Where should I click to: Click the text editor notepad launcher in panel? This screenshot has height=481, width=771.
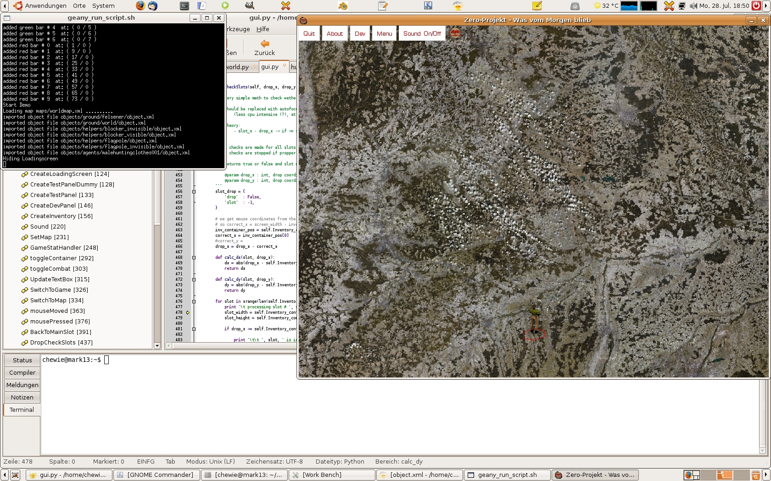tap(383, 5)
